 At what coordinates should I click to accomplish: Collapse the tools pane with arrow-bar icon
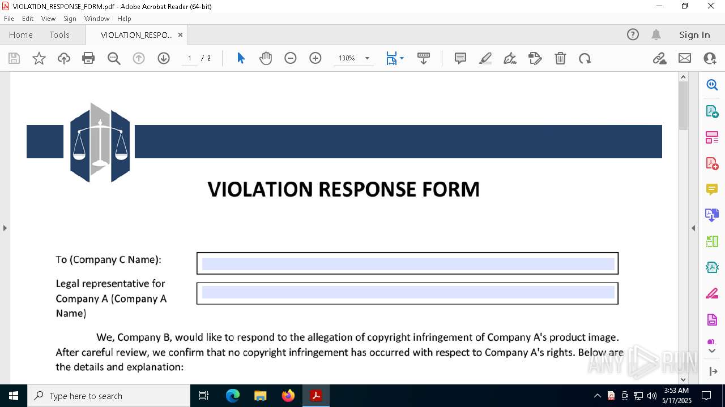pyautogui.click(x=712, y=371)
